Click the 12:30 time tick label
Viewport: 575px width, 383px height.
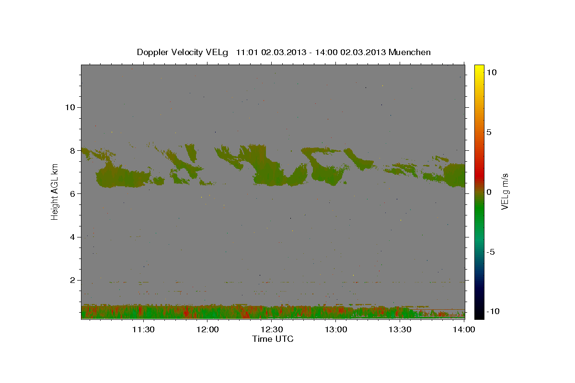pos(272,329)
